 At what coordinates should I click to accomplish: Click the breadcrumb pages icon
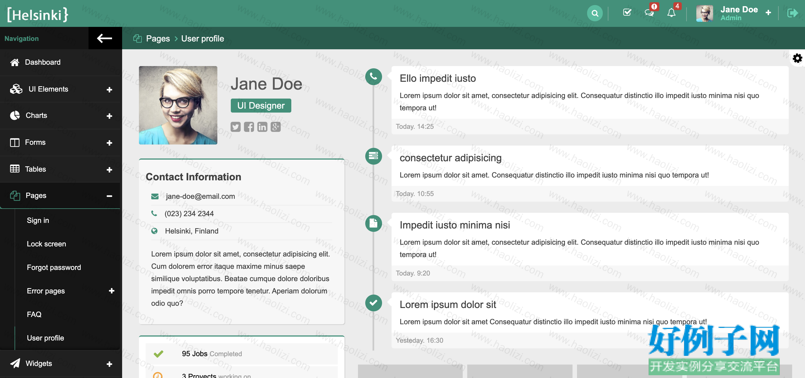(138, 38)
